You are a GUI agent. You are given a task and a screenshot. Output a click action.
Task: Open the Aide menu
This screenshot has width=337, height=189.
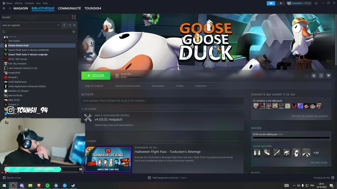coord(45,3)
